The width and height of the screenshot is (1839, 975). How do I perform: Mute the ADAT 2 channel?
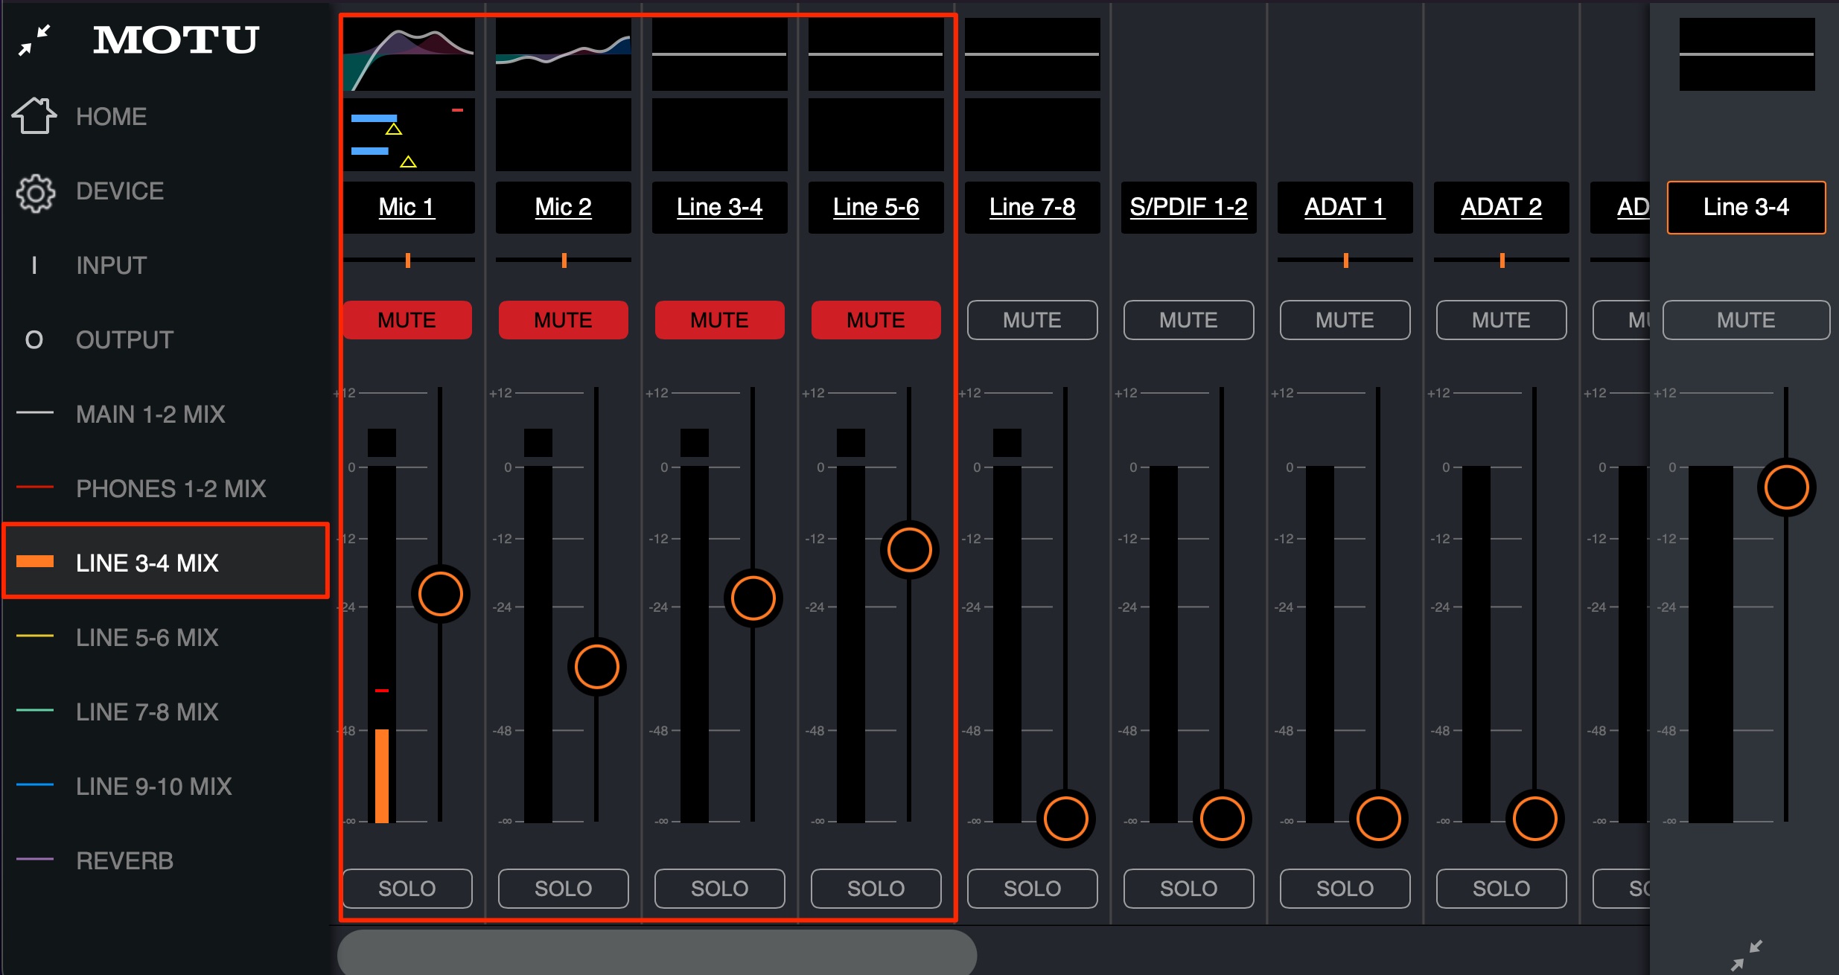1502,320
